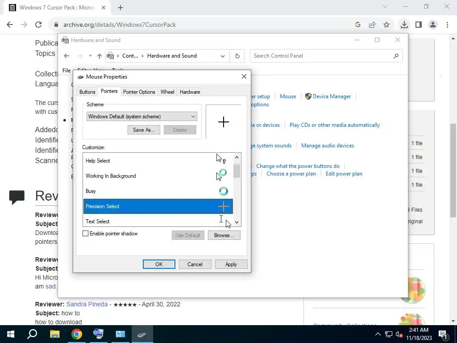
Task: Click the Apply button
Action: (231, 264)
